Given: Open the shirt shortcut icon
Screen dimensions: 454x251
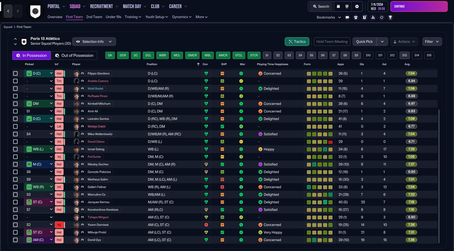Looking at the screenshot, I should [x=356, y=17].
